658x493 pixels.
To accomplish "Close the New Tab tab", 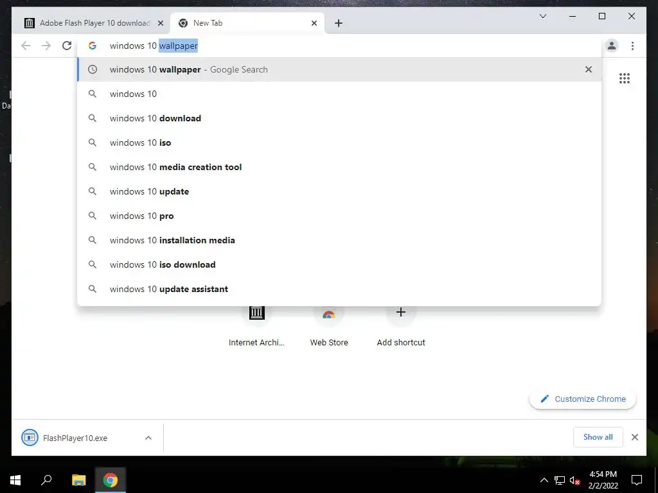I will (314, 23).
